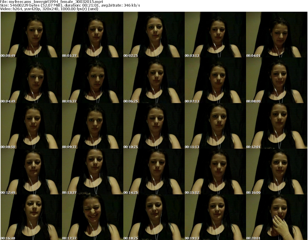Select the thumbnail stamped 00:04:49
The image size is (308, 240).
[31, 80]
